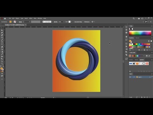Select the Paintbrush tool
Image resolution: width=153 pixels, height=115 pixels.
[2, 40]
